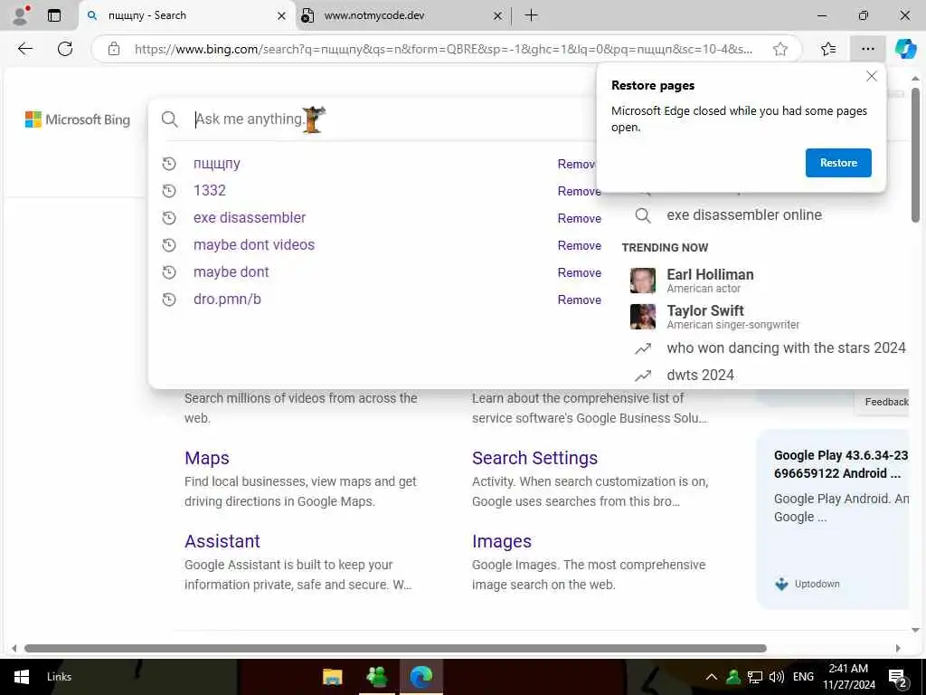Close the пщщпу Search tab

[282, 16]
